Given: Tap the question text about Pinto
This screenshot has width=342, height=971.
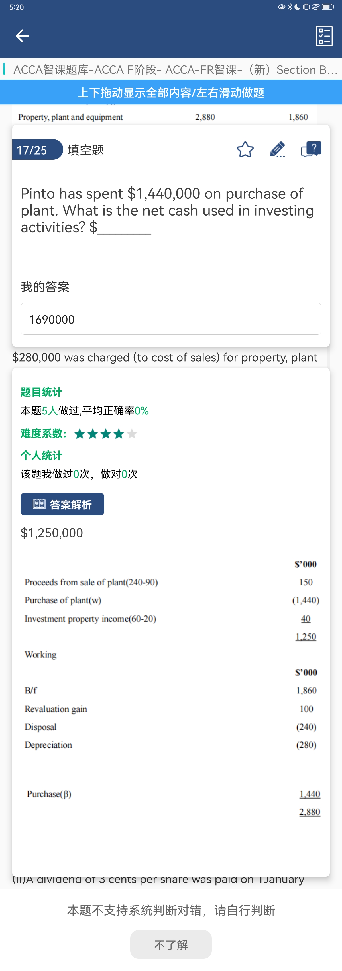Looking at the screenshot, I should pyautogui.click(x=167, y=210).
